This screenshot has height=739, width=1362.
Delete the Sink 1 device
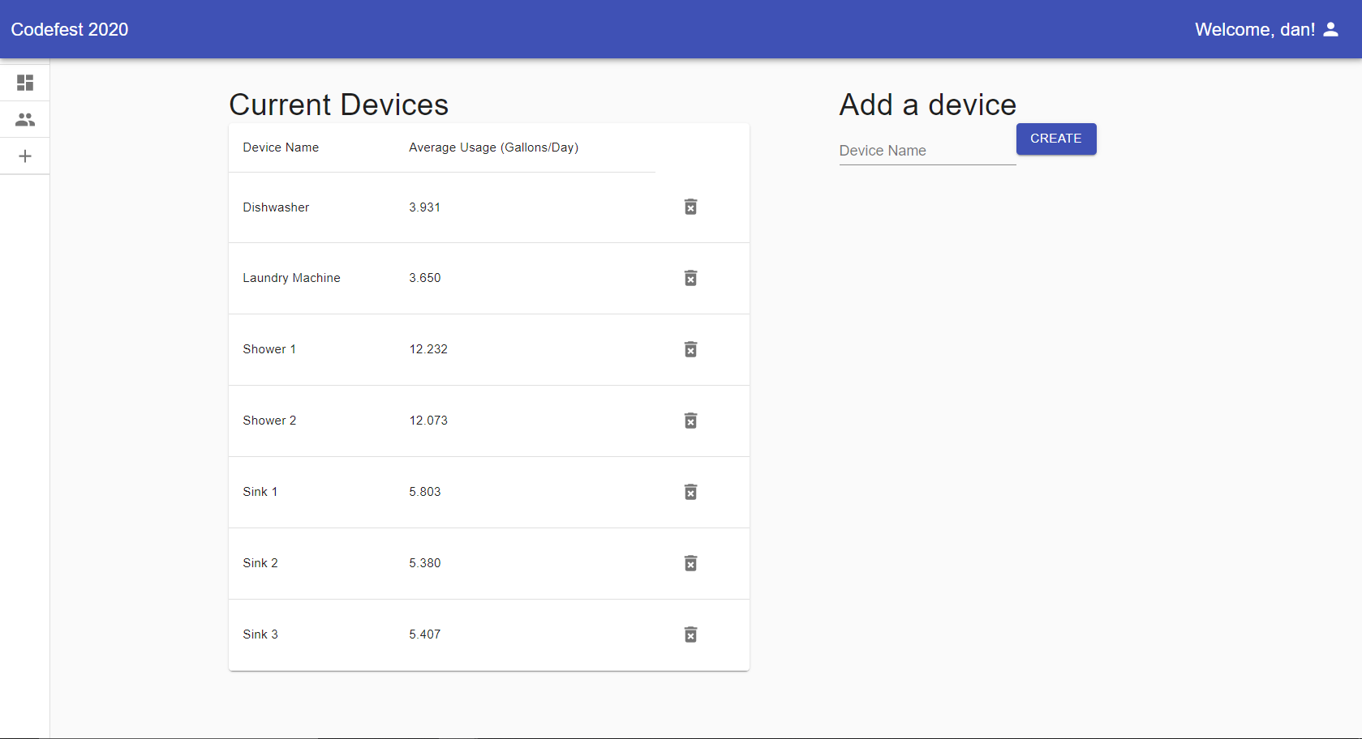pyautogui.click(x=690, y=492)
